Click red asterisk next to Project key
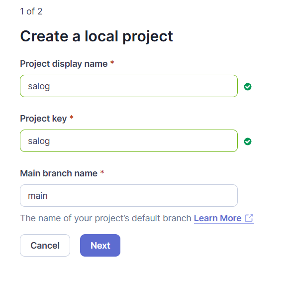 coord(72,118)
